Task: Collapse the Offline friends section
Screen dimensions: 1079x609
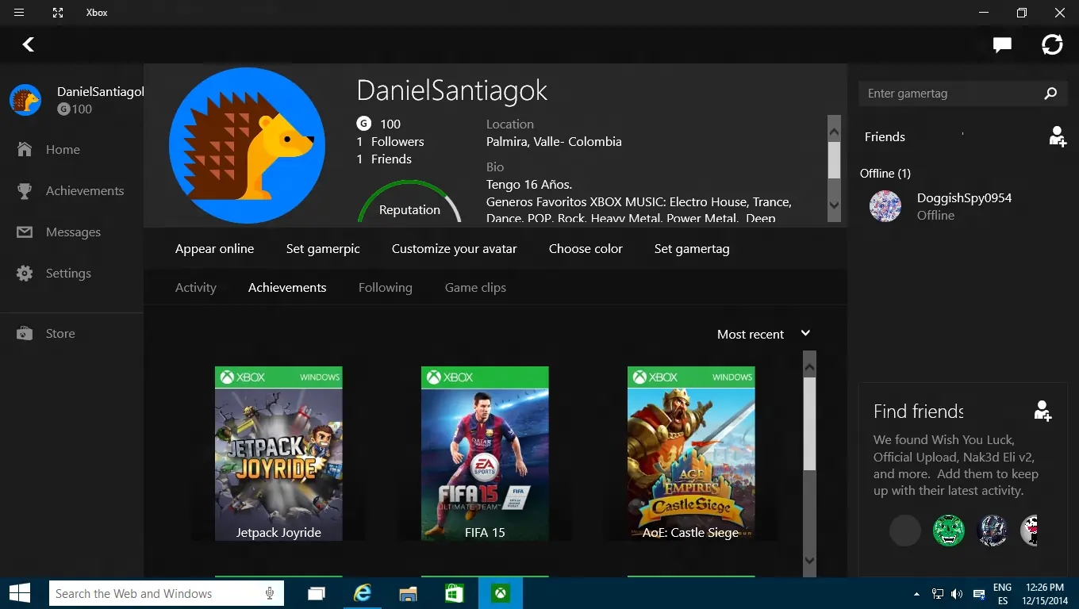Action: 885,173
